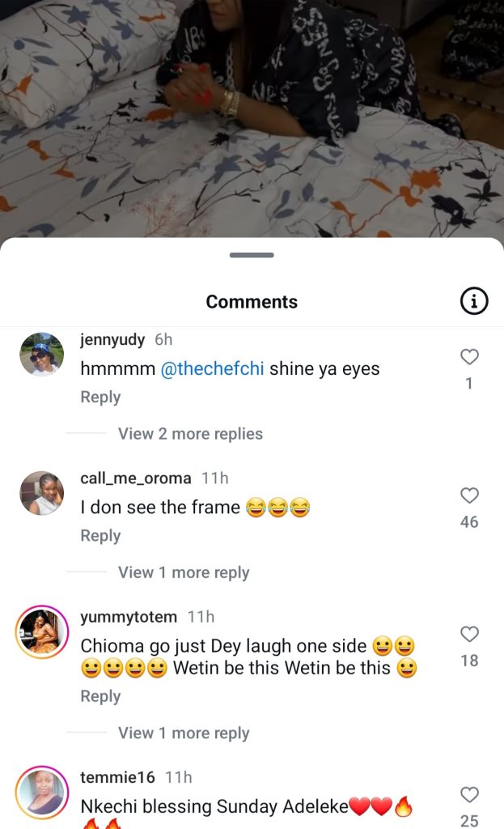Image resolution: width=504 pixels, height=829 pixels.
Task: Tap the comments sheet drag handle
Action: [252, 255]
